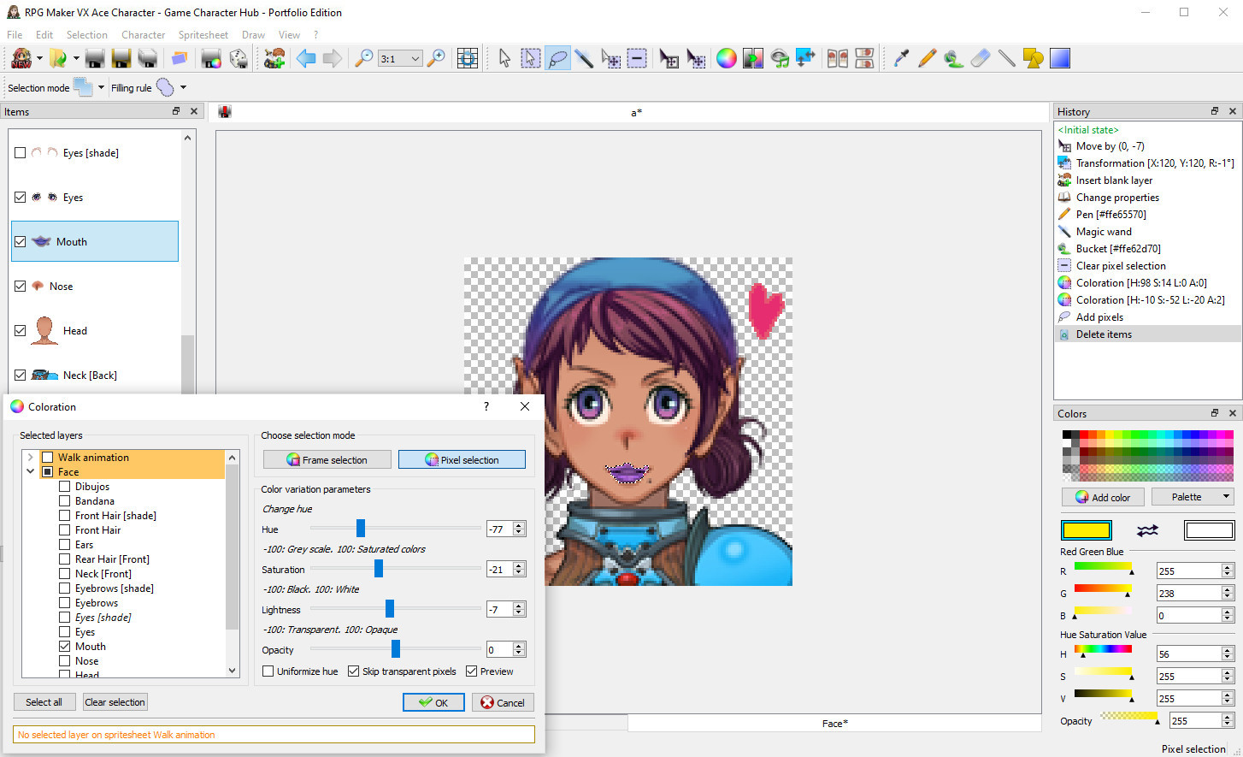This screenshot has width=1243, height=757.
Task: Open the Filling rule dropdown arrow
Action: click(184, 86)
